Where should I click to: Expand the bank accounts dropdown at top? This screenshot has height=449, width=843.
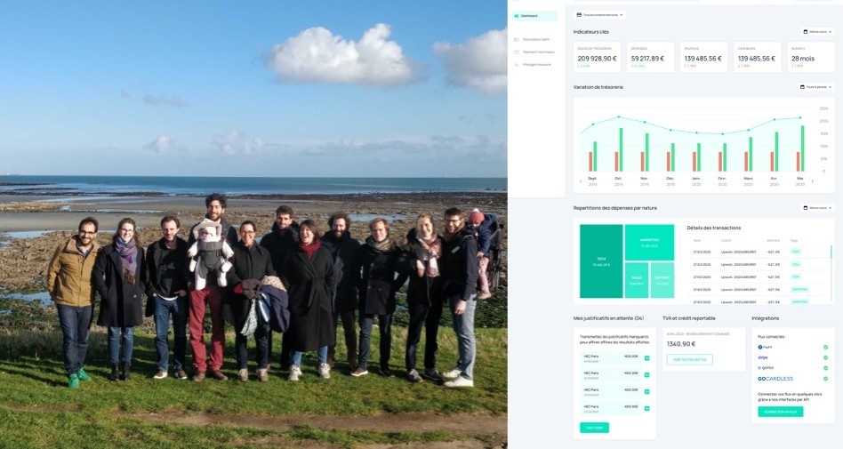[599, 15]
